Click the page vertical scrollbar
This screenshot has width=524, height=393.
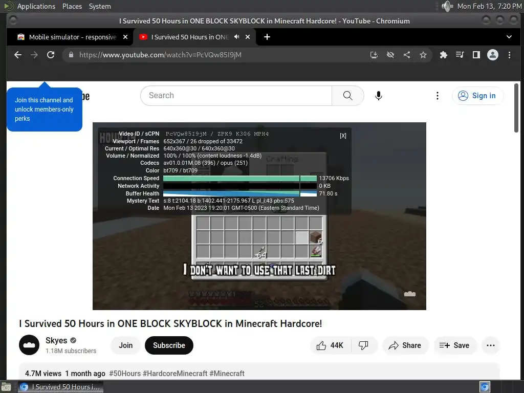[x=516, y=108]
